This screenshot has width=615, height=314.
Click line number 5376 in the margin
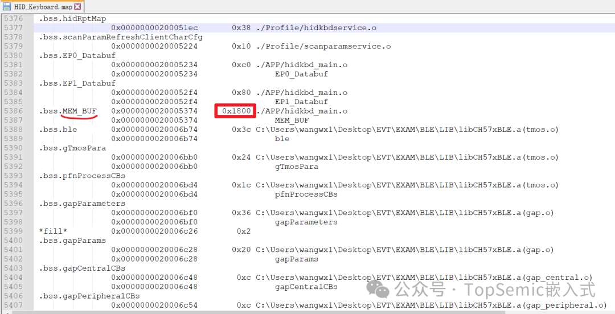tap(13, 19)
